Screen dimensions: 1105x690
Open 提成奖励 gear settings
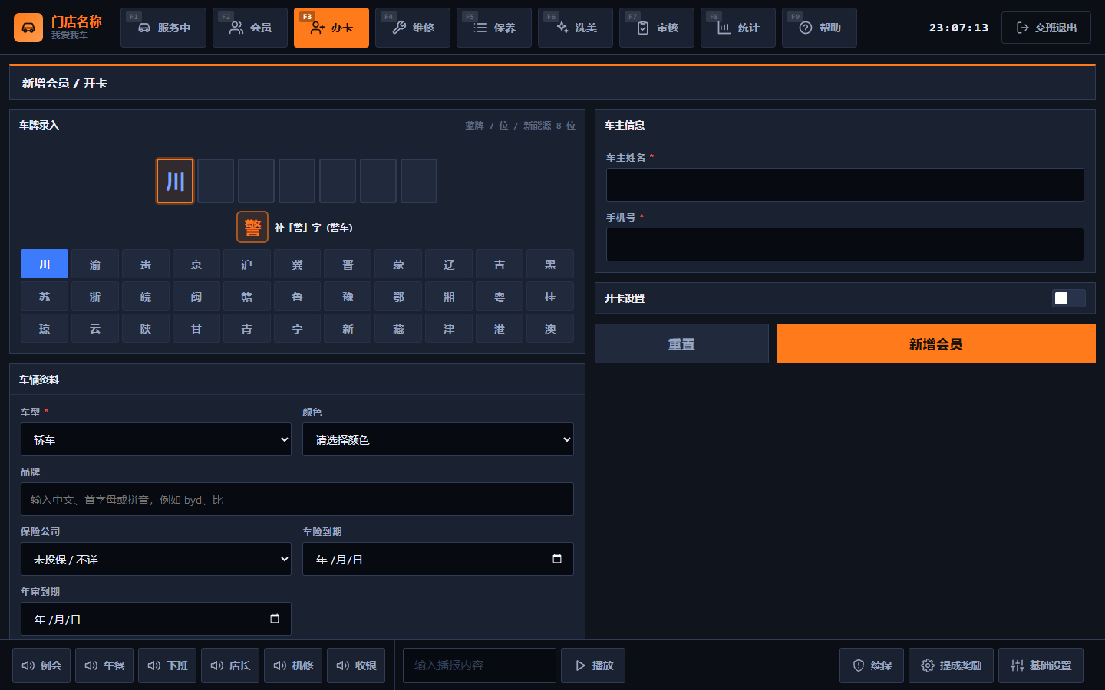tap(951, 665)
